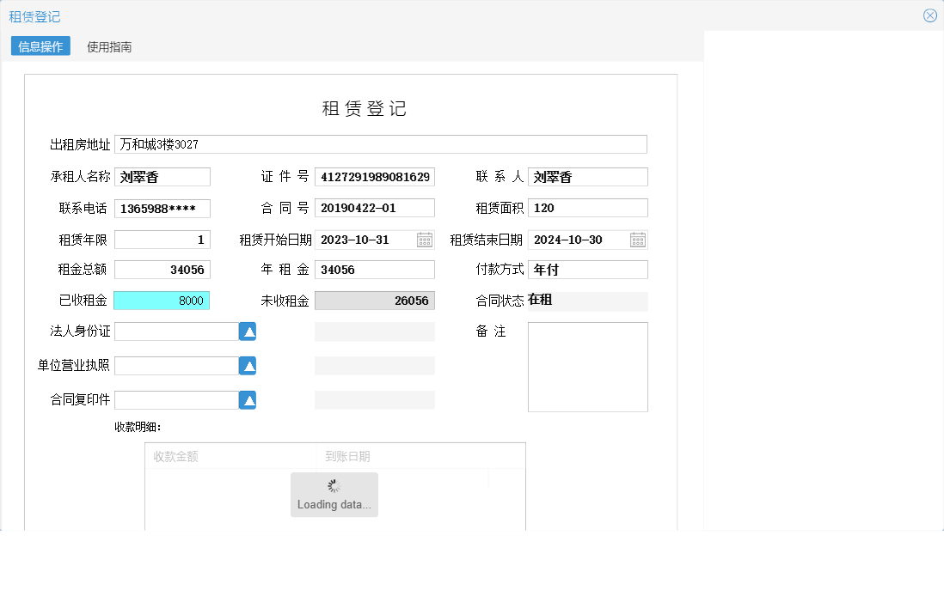
Task: Upload a file for 合同复印件
Action: 248,399
